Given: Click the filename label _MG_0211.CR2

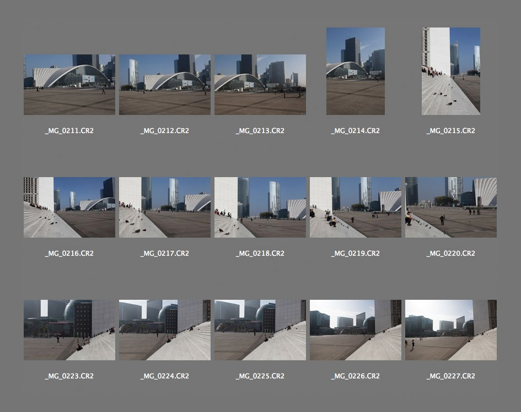Looking at the screenshot, I should (69, 131).
